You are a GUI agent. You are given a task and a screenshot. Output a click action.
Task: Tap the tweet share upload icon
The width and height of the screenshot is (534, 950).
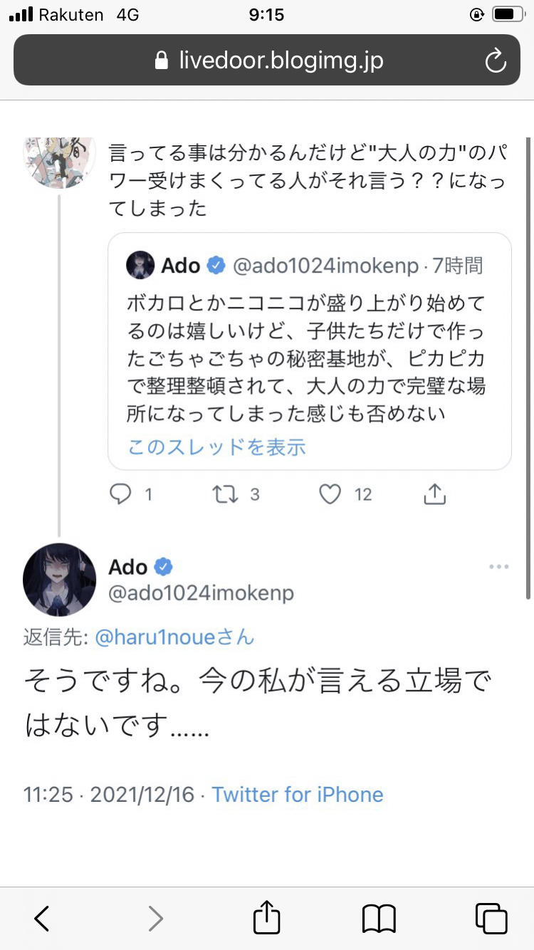coord(434,494)
